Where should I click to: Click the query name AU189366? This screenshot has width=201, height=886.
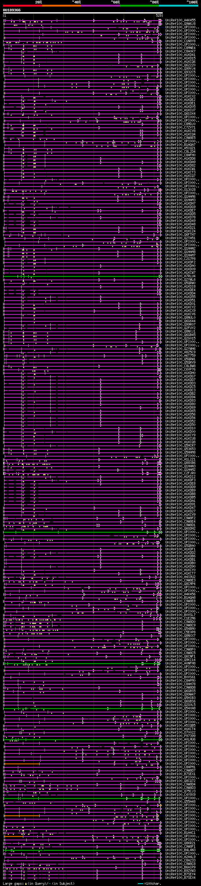(12, 10)
